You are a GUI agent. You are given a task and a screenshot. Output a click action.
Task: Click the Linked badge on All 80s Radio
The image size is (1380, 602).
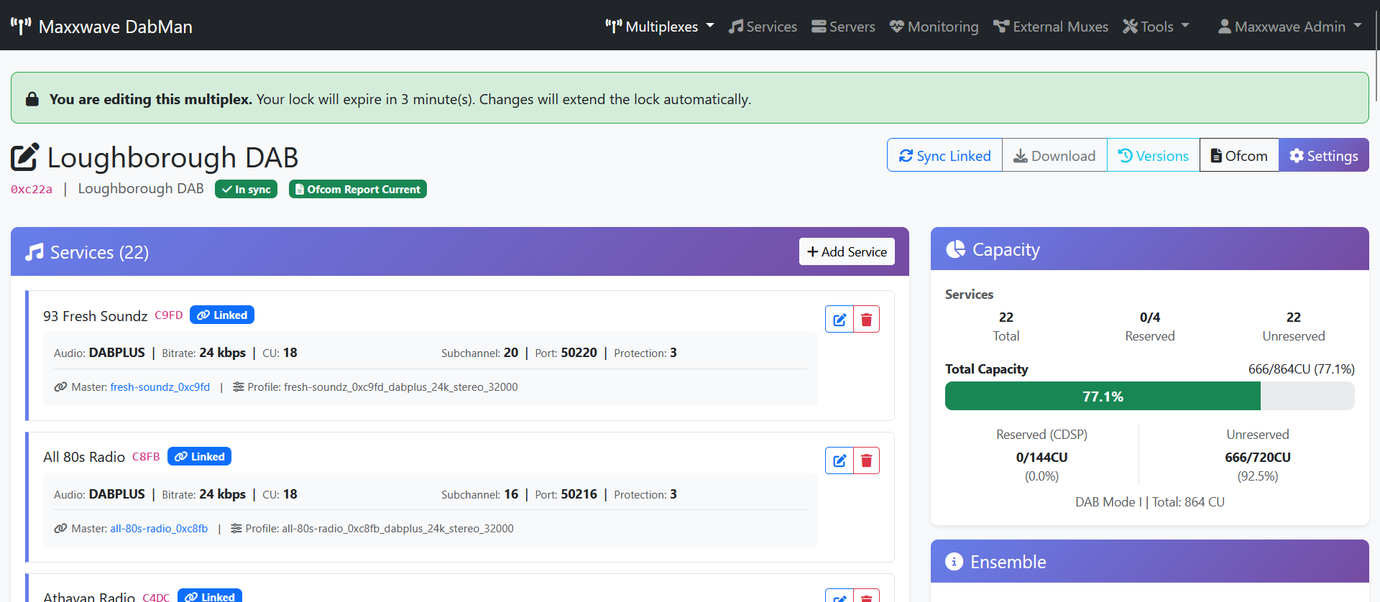tap(199, 456)
